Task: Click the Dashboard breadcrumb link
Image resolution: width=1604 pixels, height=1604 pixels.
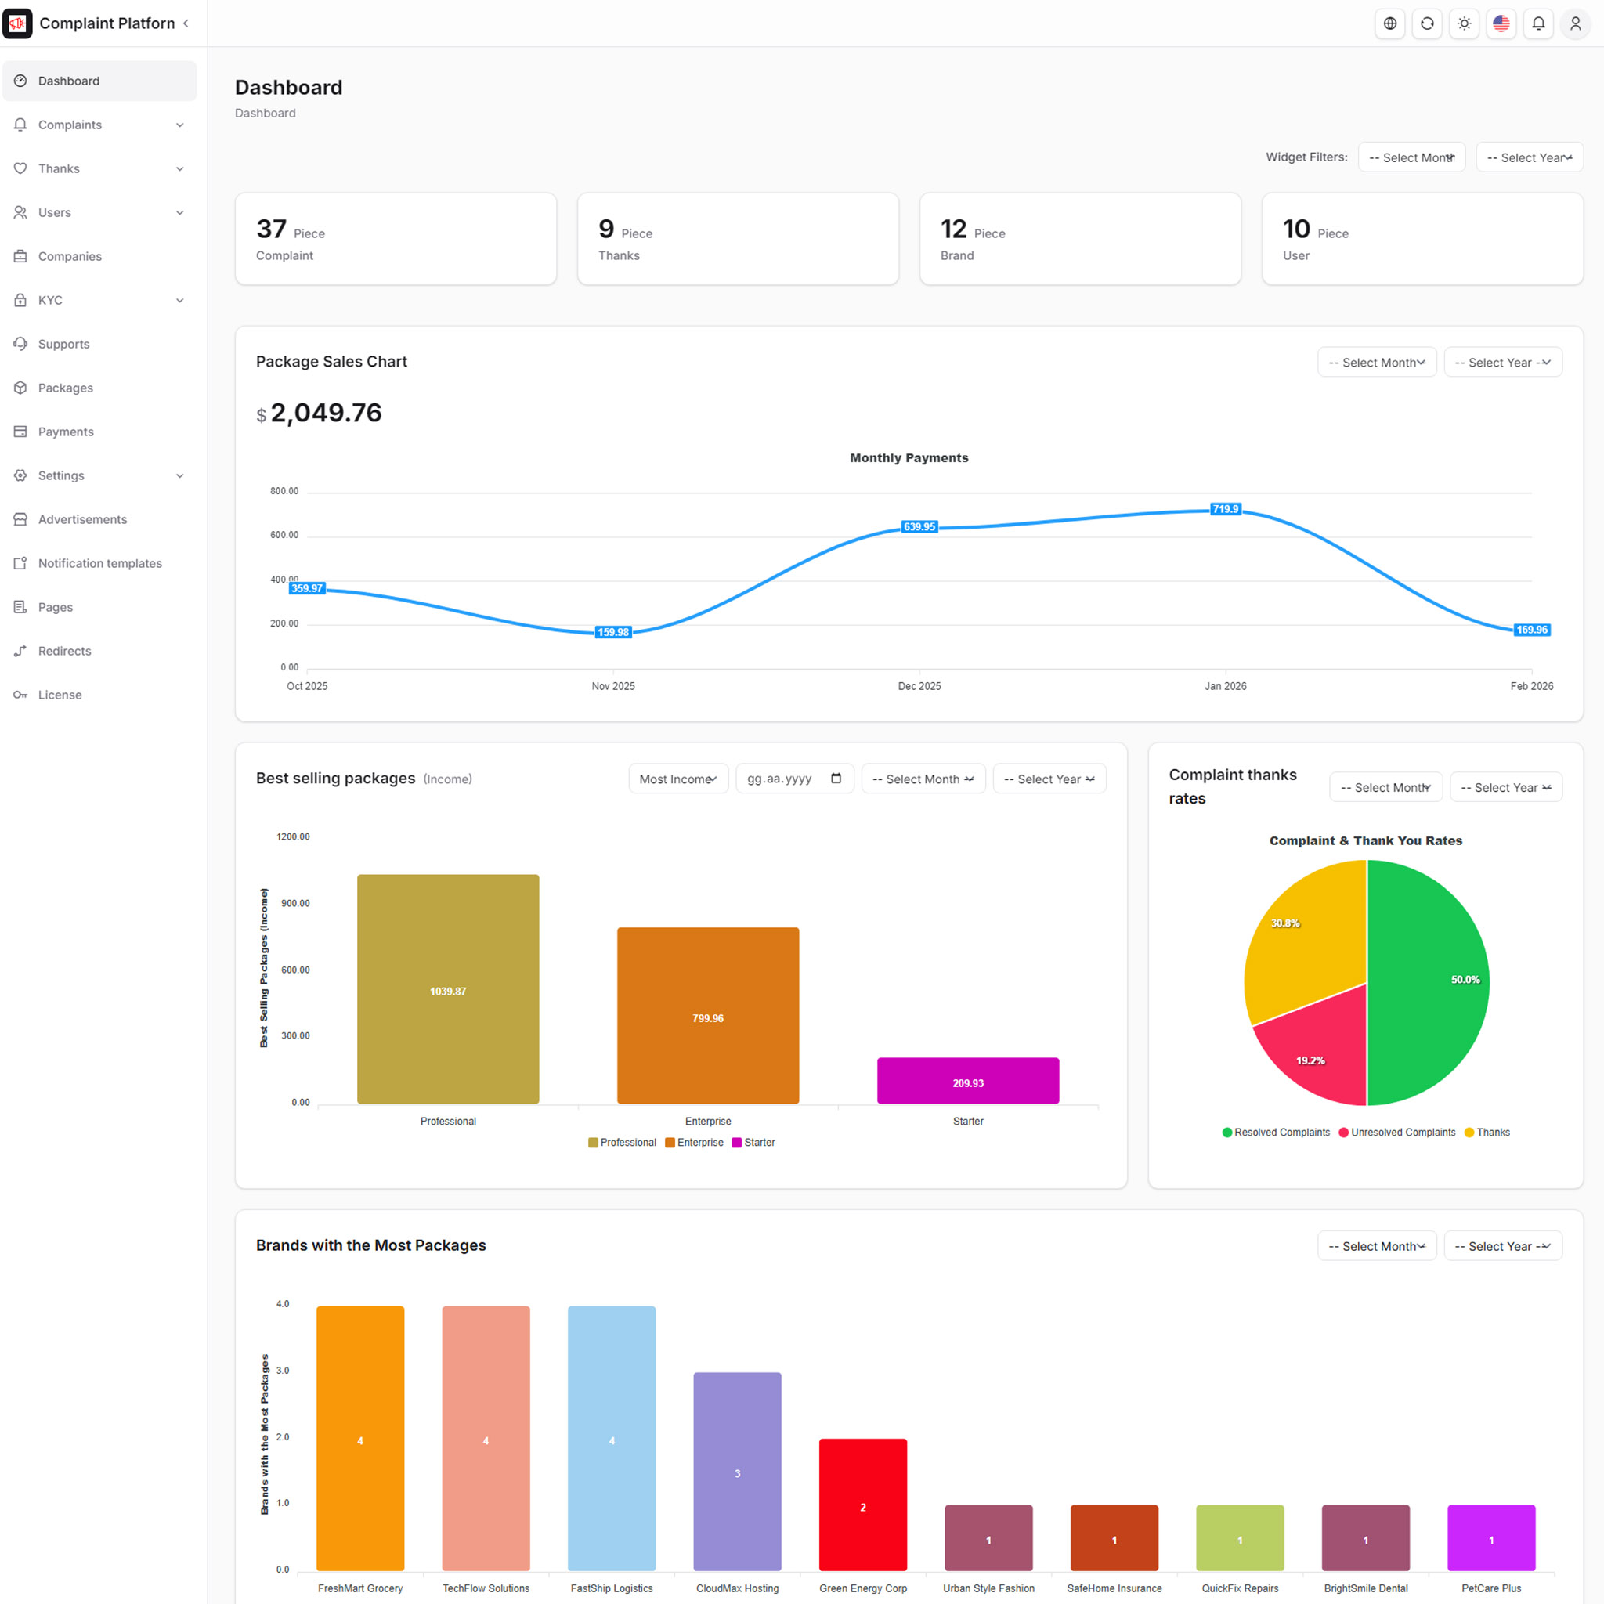Action: tap(265, 113)
